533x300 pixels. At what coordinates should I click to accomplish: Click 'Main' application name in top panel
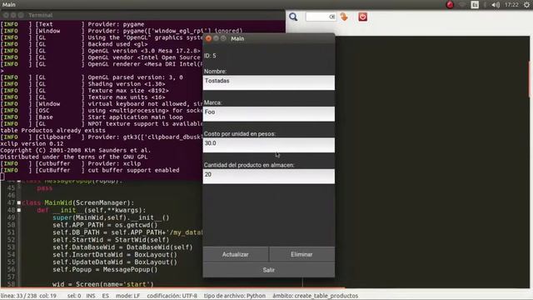[8, 4]
